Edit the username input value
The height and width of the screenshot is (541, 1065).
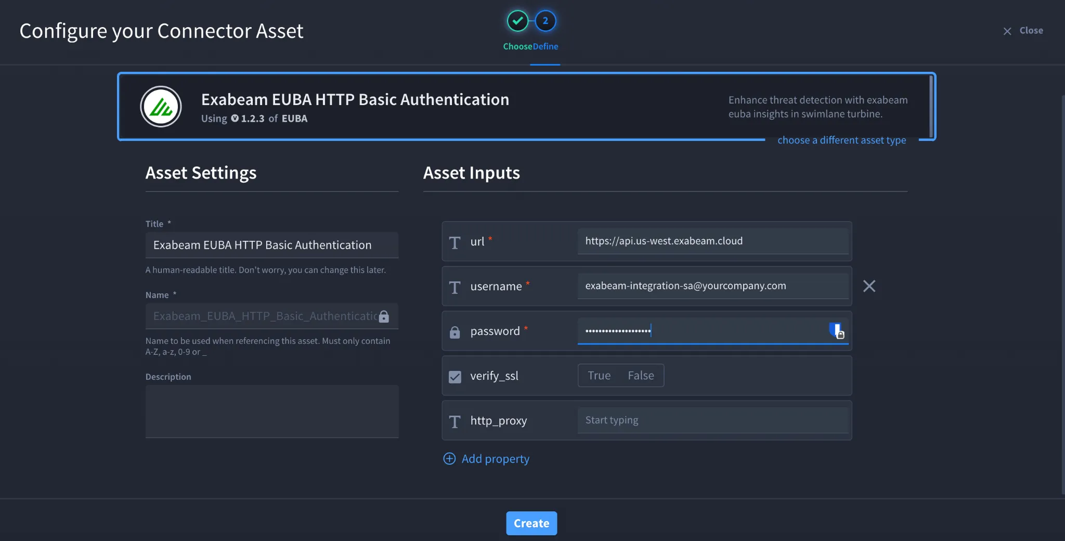coord(713,286)
